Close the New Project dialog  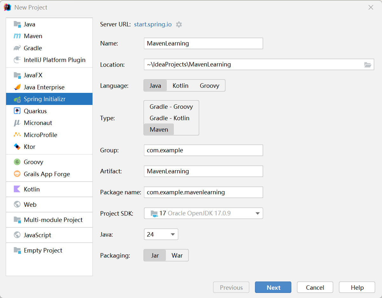(371, 7)
